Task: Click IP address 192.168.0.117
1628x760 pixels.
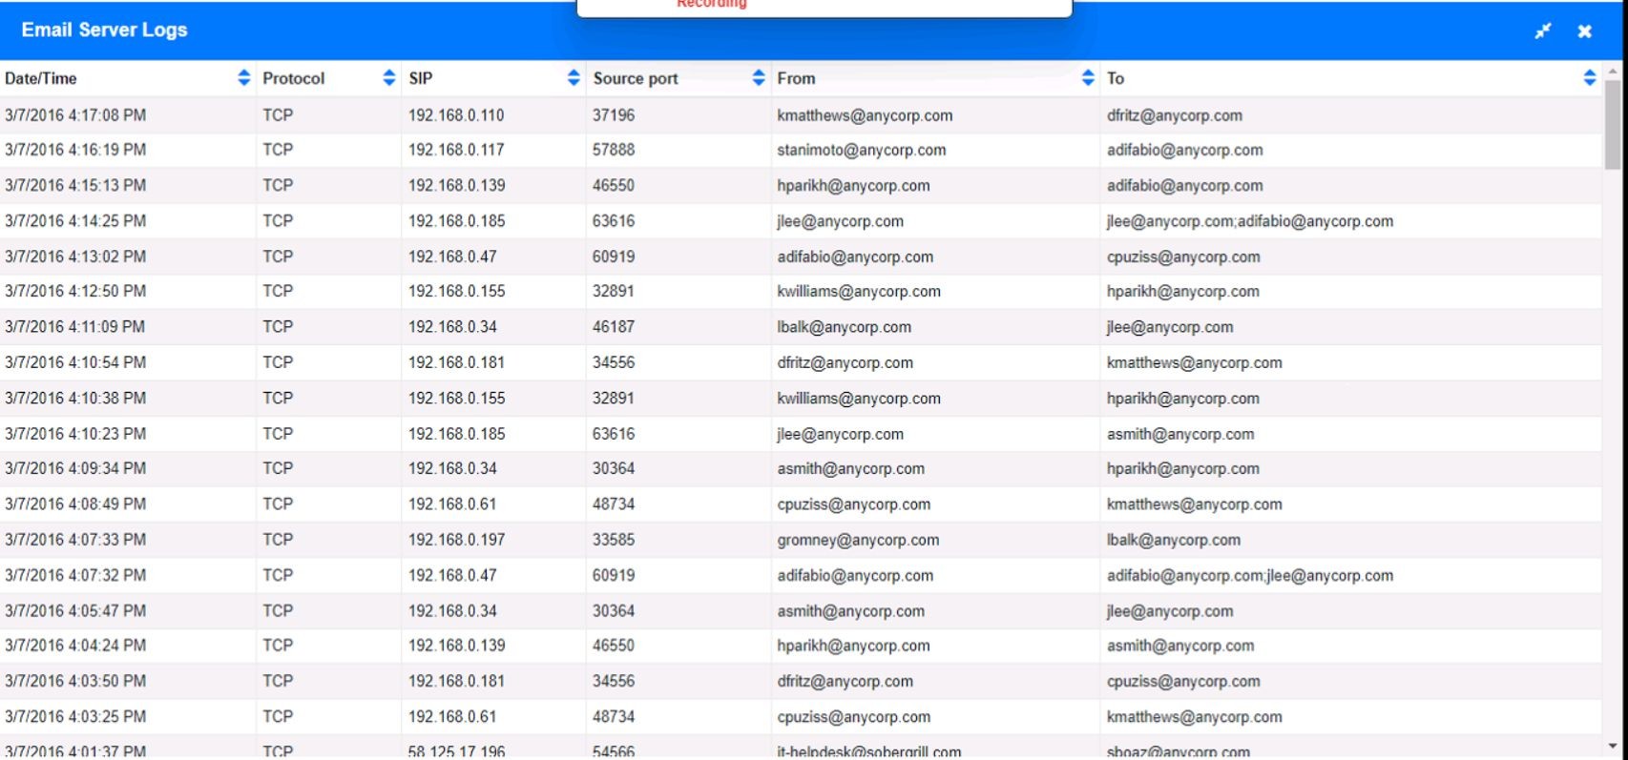Action: (456, 150)
